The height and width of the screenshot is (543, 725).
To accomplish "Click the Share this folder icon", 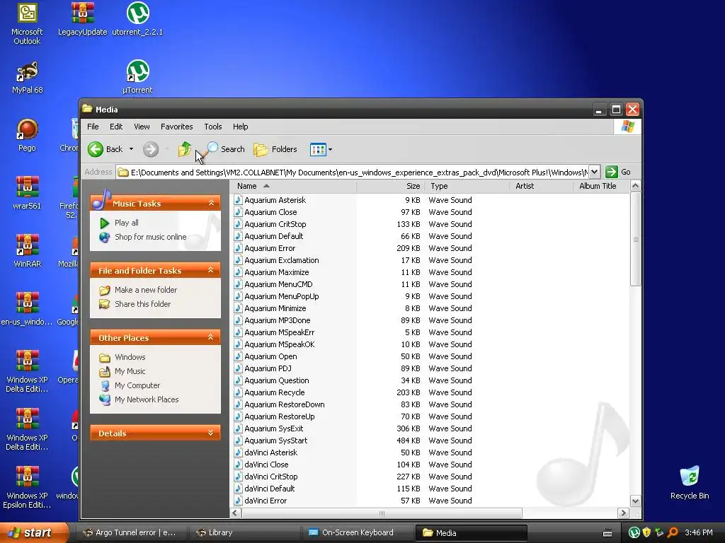I will tap(105, 304).
